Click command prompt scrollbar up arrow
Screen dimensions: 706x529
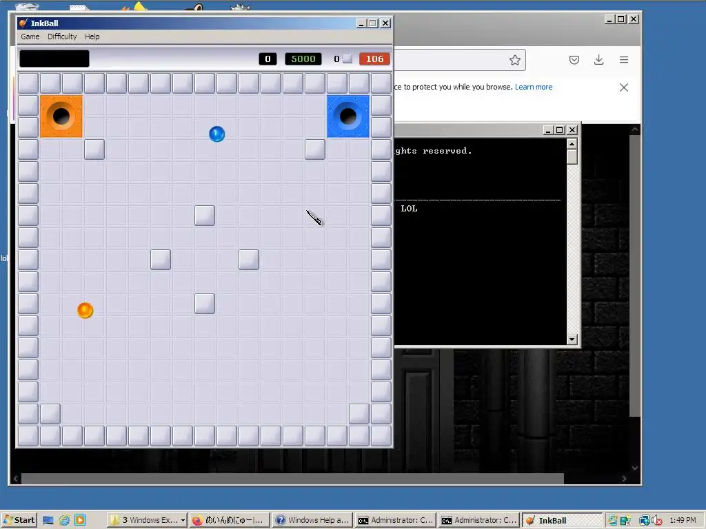pyautogui.click(x=572, y=144)
